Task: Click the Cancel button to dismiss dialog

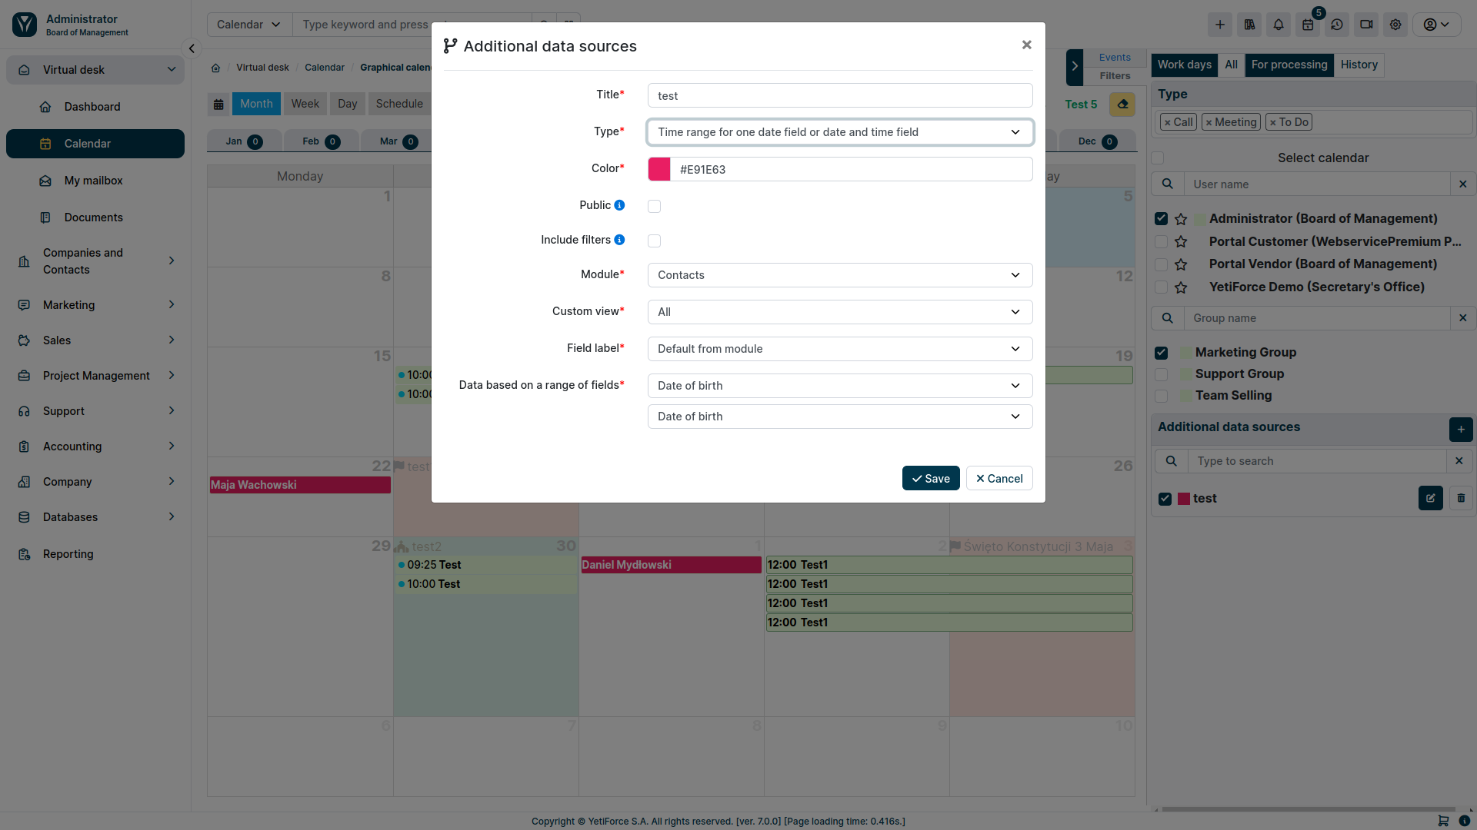Action: click(999, 477)
